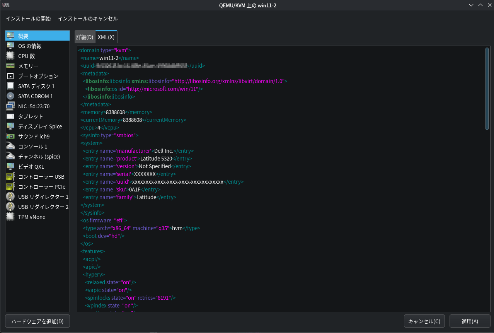Click the window roll-up arrow in title bar
This screenshot has width=494, height=333.
pyautogui.click(x=480, y=5)
